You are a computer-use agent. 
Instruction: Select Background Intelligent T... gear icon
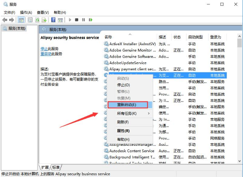pos(106,157)
